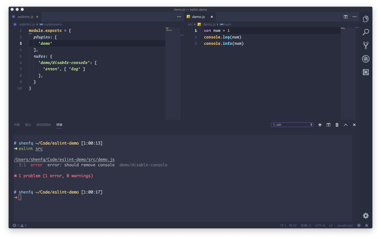
Task: Click the errors and warnings count in status bar
Action: click(20, 226)
